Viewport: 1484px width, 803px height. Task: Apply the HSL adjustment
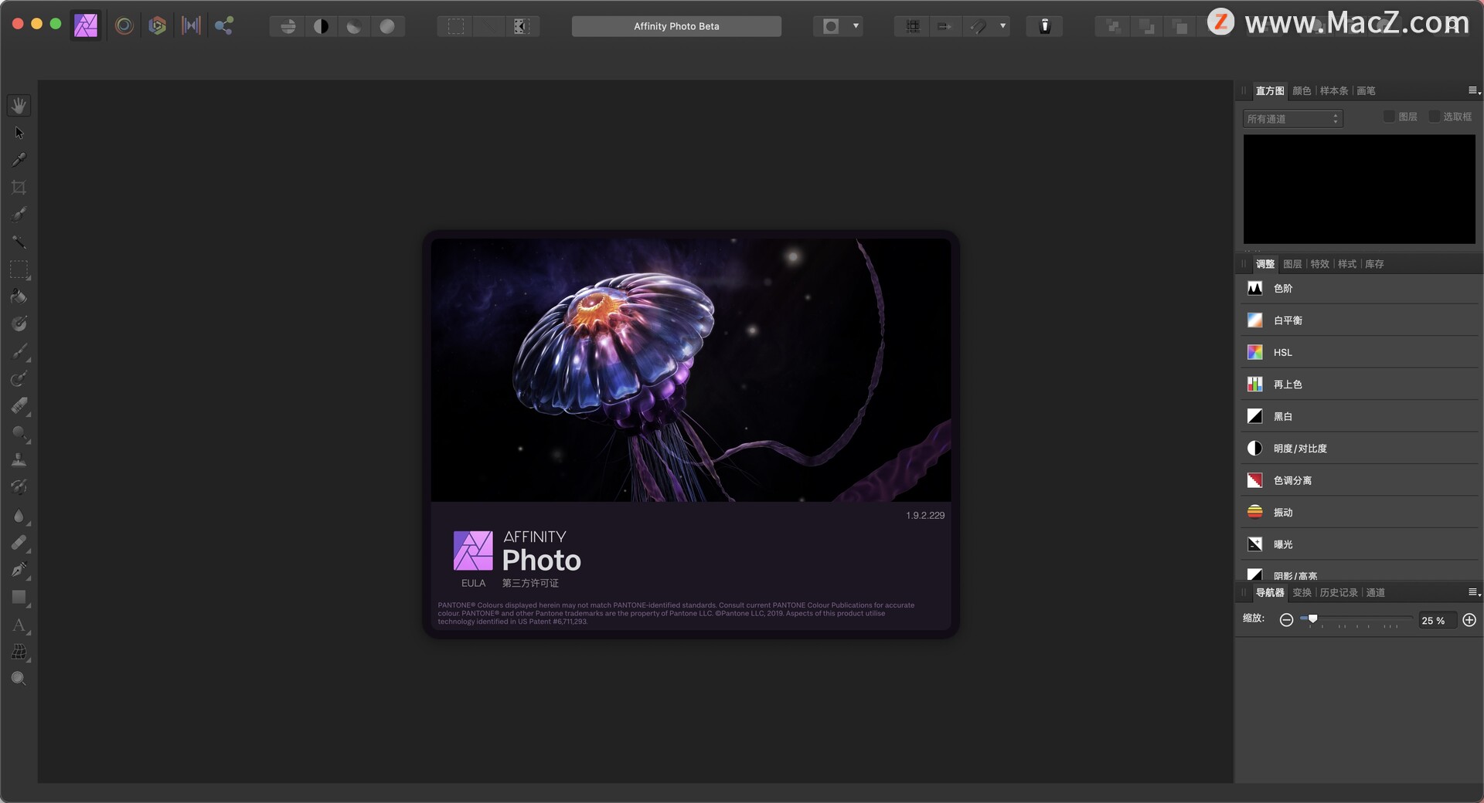point(1282,352)
